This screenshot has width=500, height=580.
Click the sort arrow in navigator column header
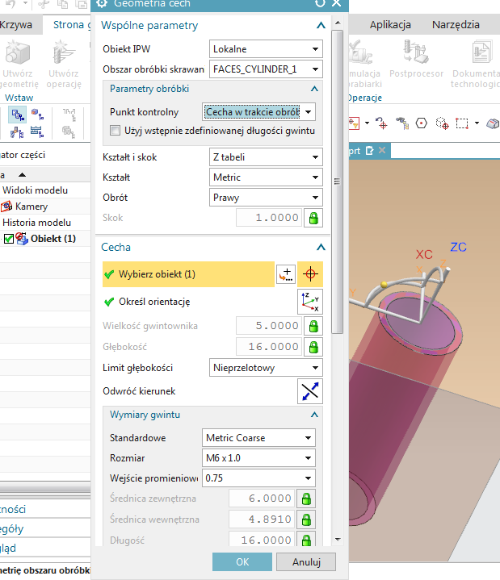(x=23, y=174)
